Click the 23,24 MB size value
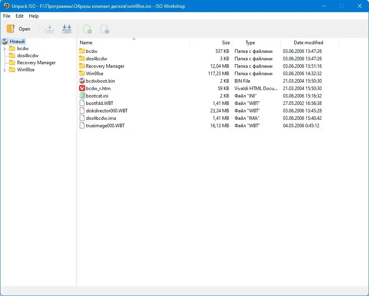 click(220, 110)
